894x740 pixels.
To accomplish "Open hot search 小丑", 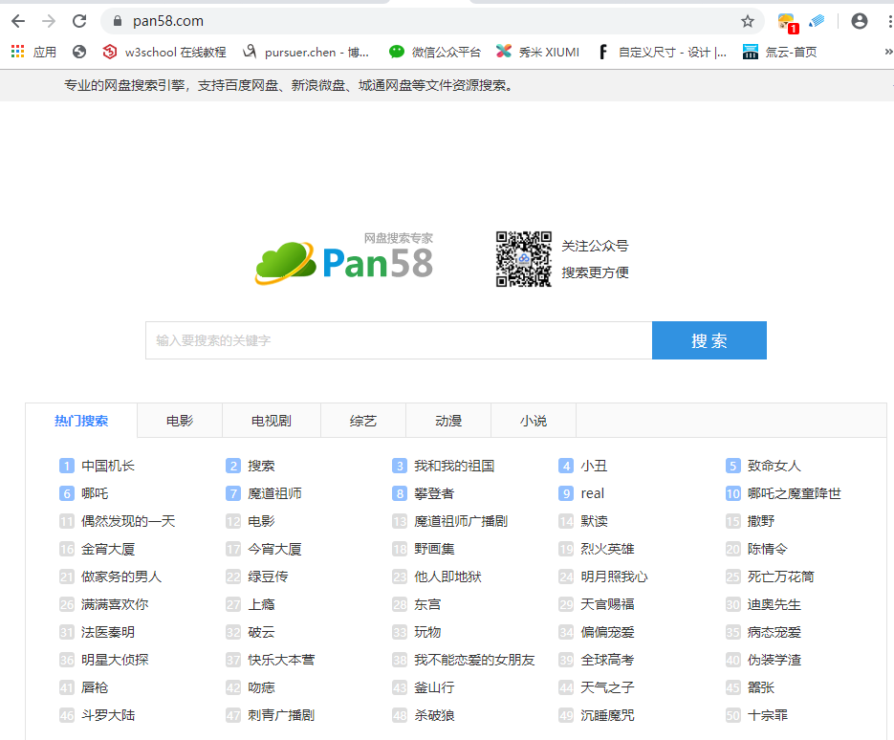I will coord(594,466).
